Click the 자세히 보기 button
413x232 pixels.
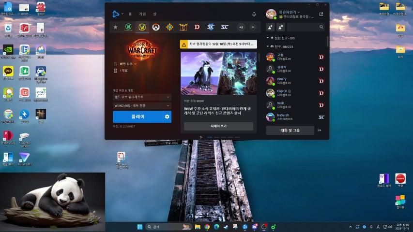point(218,126)
